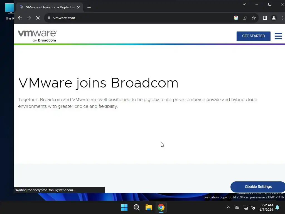Screen dimensions: 285x214
Task: Select the VMware - Delivering a Digital tab
Action: pos(50,7)
